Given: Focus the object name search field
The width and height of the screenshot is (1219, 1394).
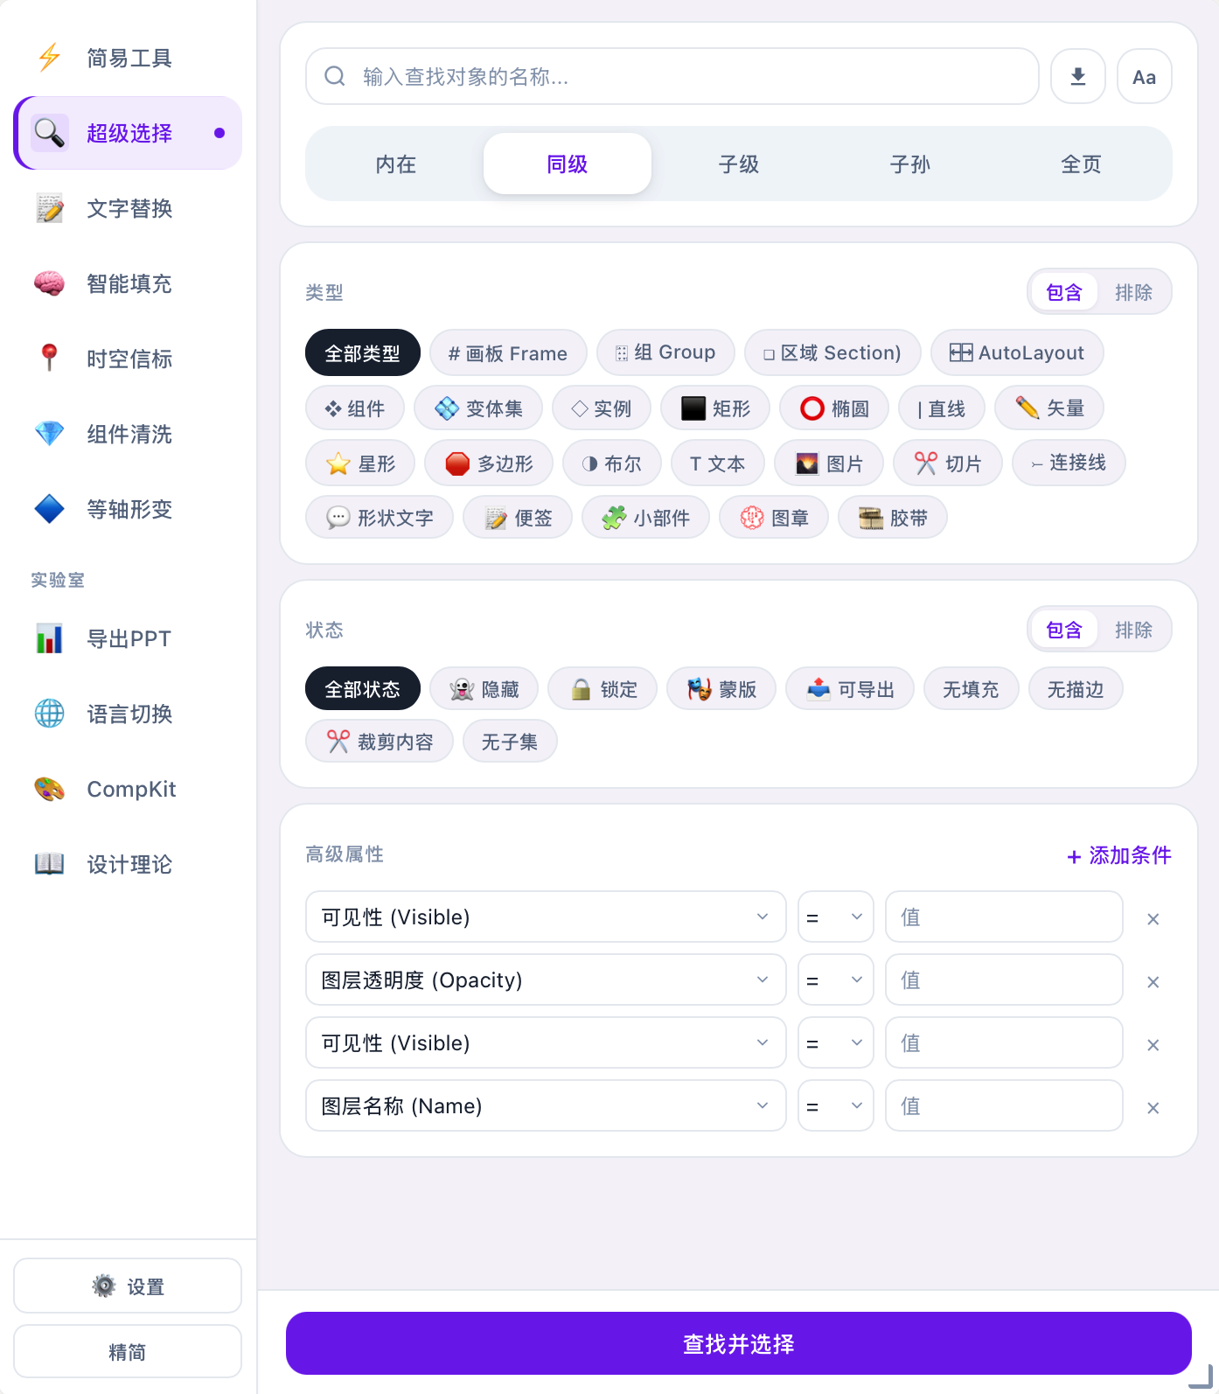Looking at the screenshot, I should click(672, 76).
